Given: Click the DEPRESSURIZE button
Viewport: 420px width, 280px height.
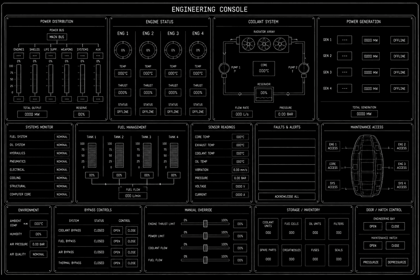Looking at the screenshot, I should coord(397,262).
